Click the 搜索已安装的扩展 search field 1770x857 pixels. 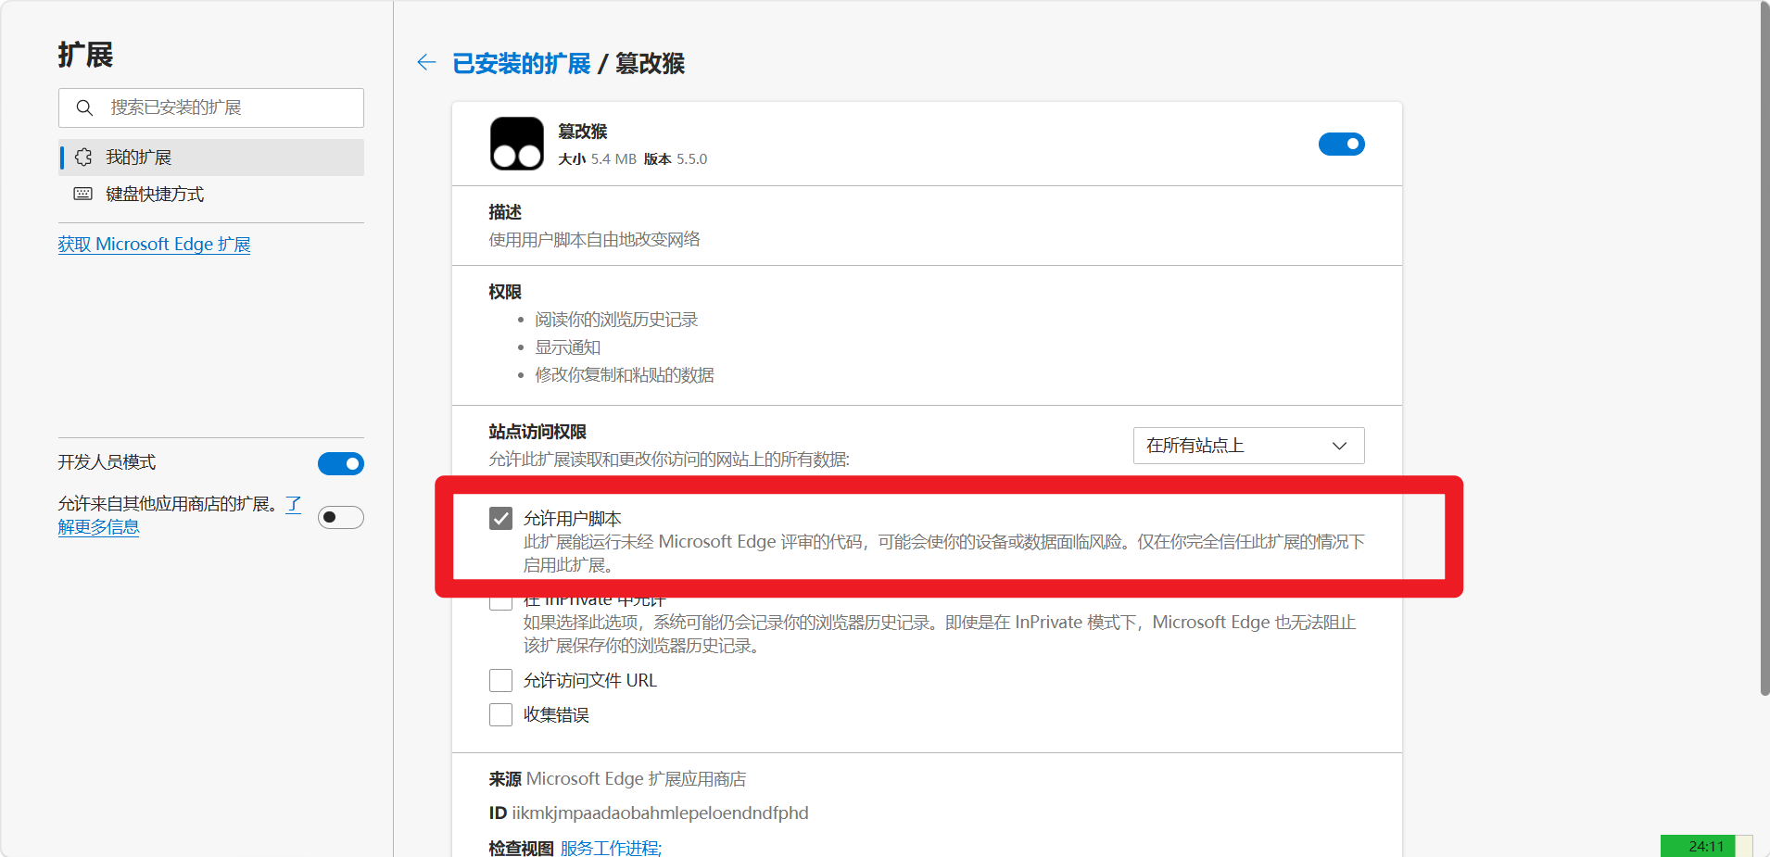click(x=211, y=107)
